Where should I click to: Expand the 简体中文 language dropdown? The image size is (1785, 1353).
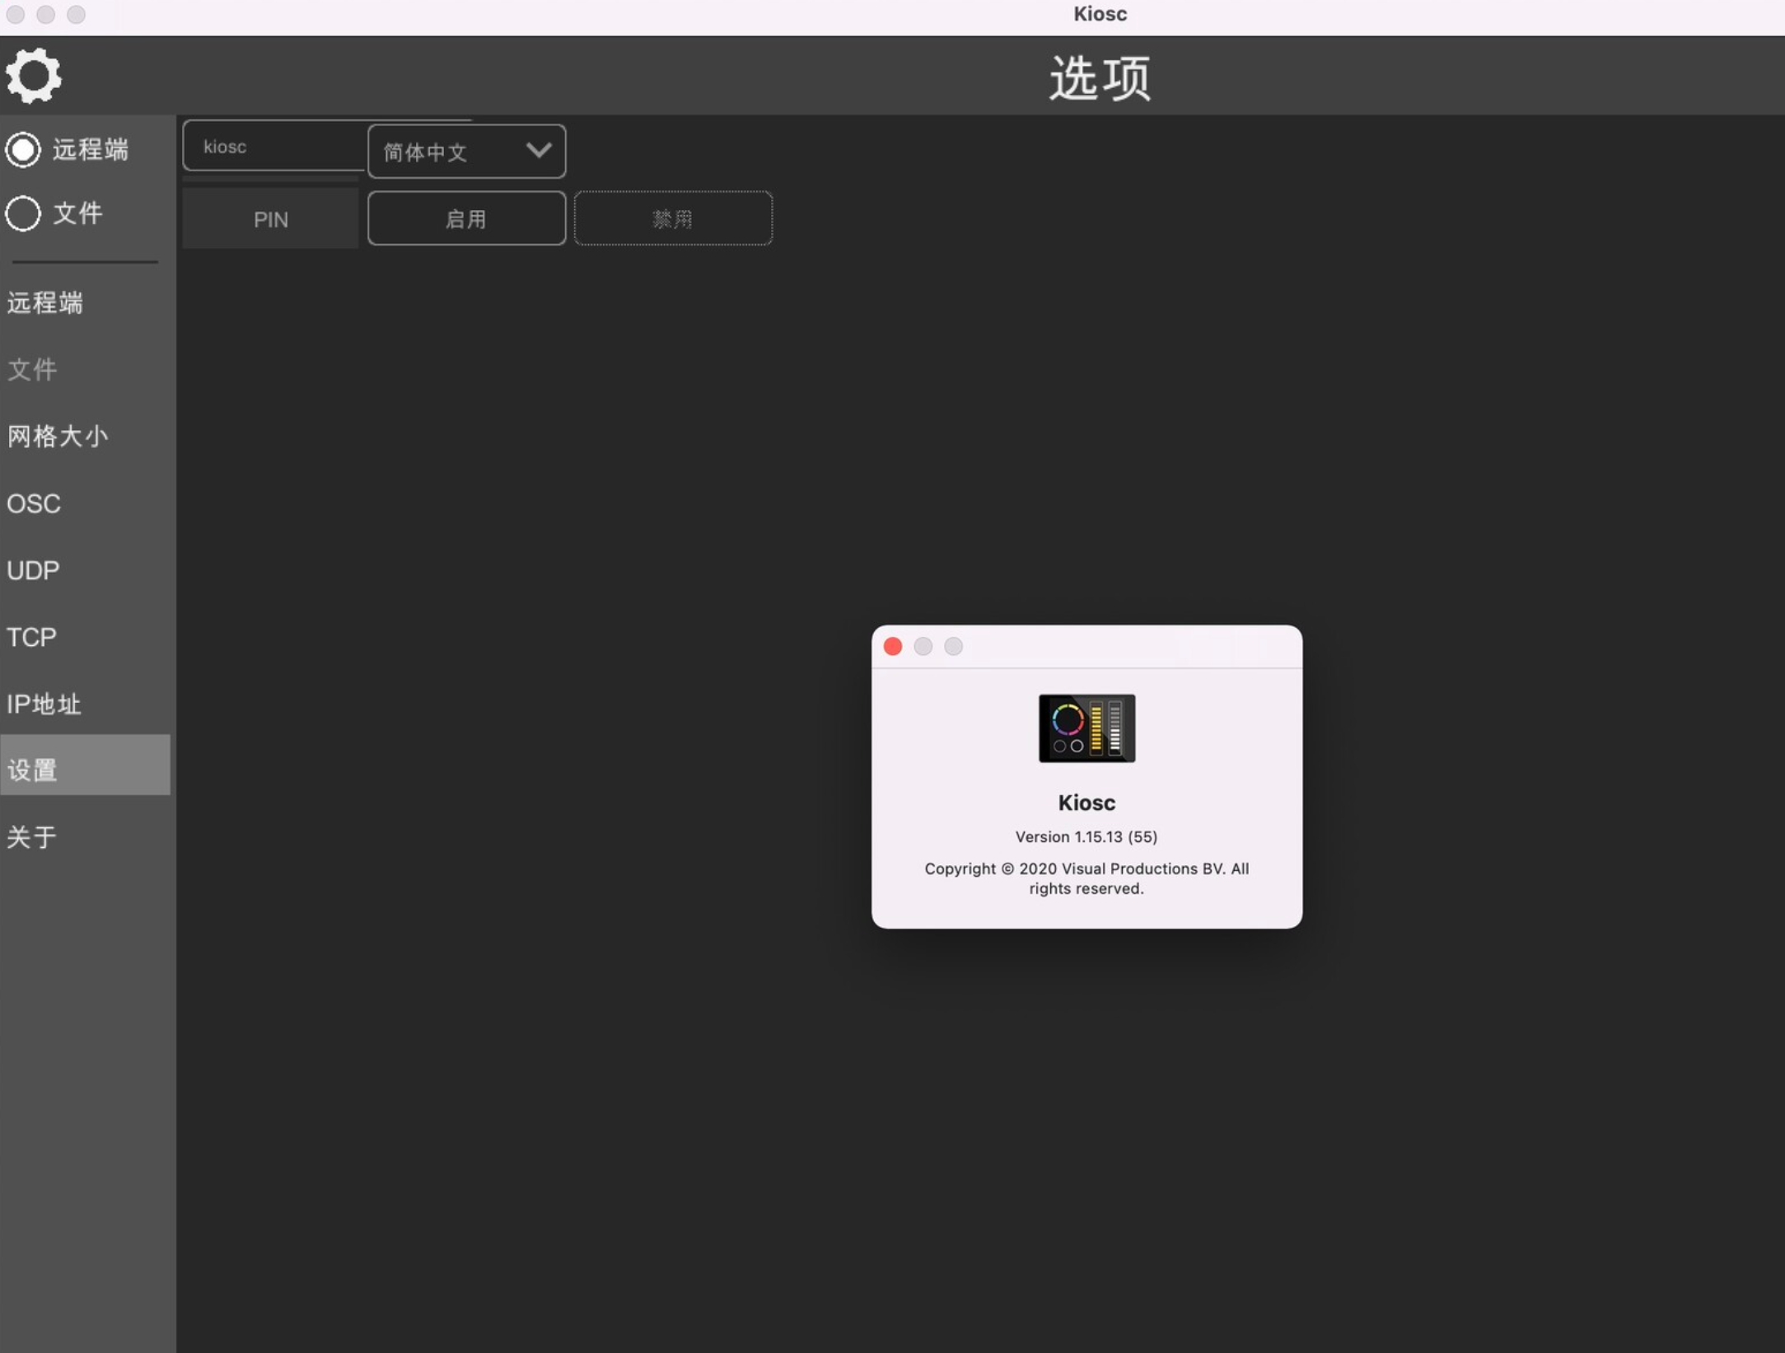pyautogui.click(x=467, y=152)
